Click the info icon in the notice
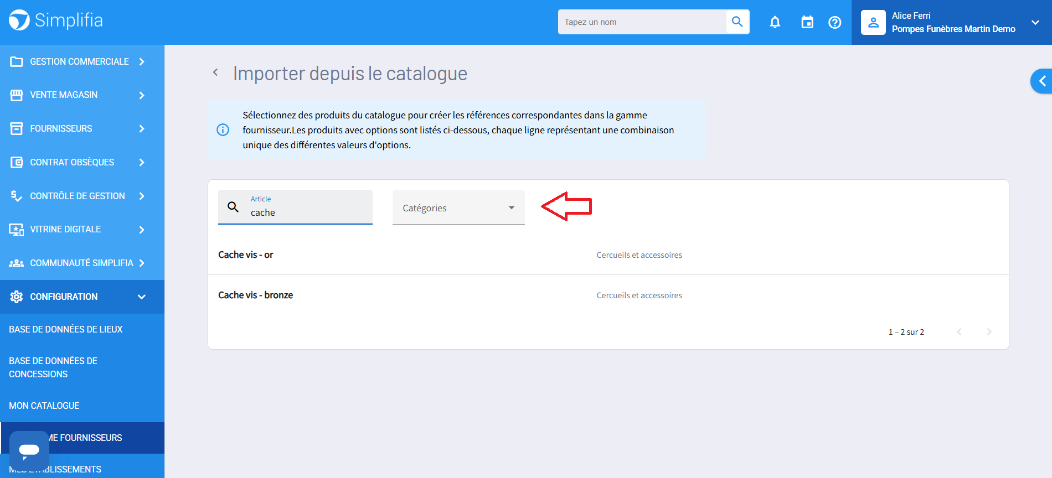Image resolution: width=1052 pixels, height=478 pixels. (x=223, y=130)
